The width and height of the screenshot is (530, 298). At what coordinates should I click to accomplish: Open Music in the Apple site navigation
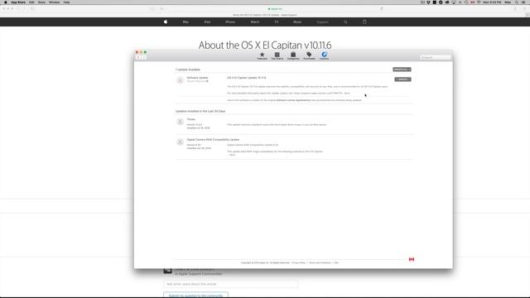click(297, 22)
